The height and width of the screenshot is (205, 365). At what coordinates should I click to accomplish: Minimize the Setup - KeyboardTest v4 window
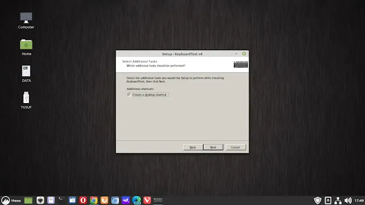[236, 54]
